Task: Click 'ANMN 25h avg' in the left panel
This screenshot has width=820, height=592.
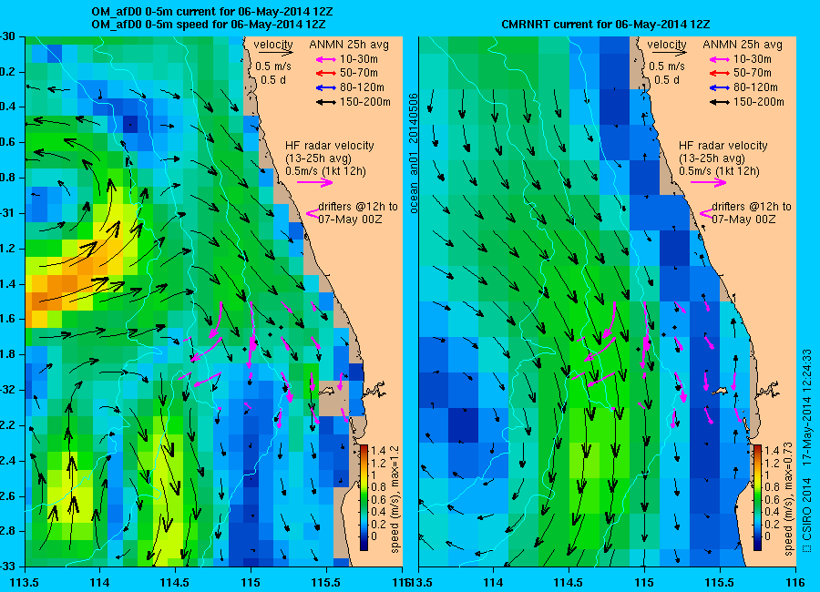Action: coord(349,45)
